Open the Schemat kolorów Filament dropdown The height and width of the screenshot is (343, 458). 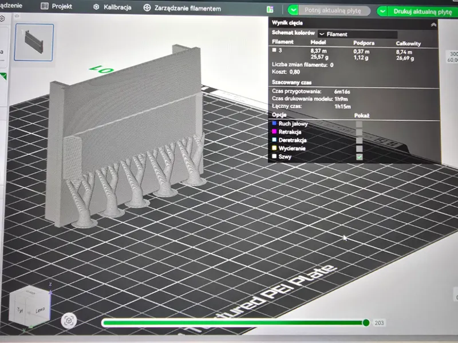click(357, 34)
